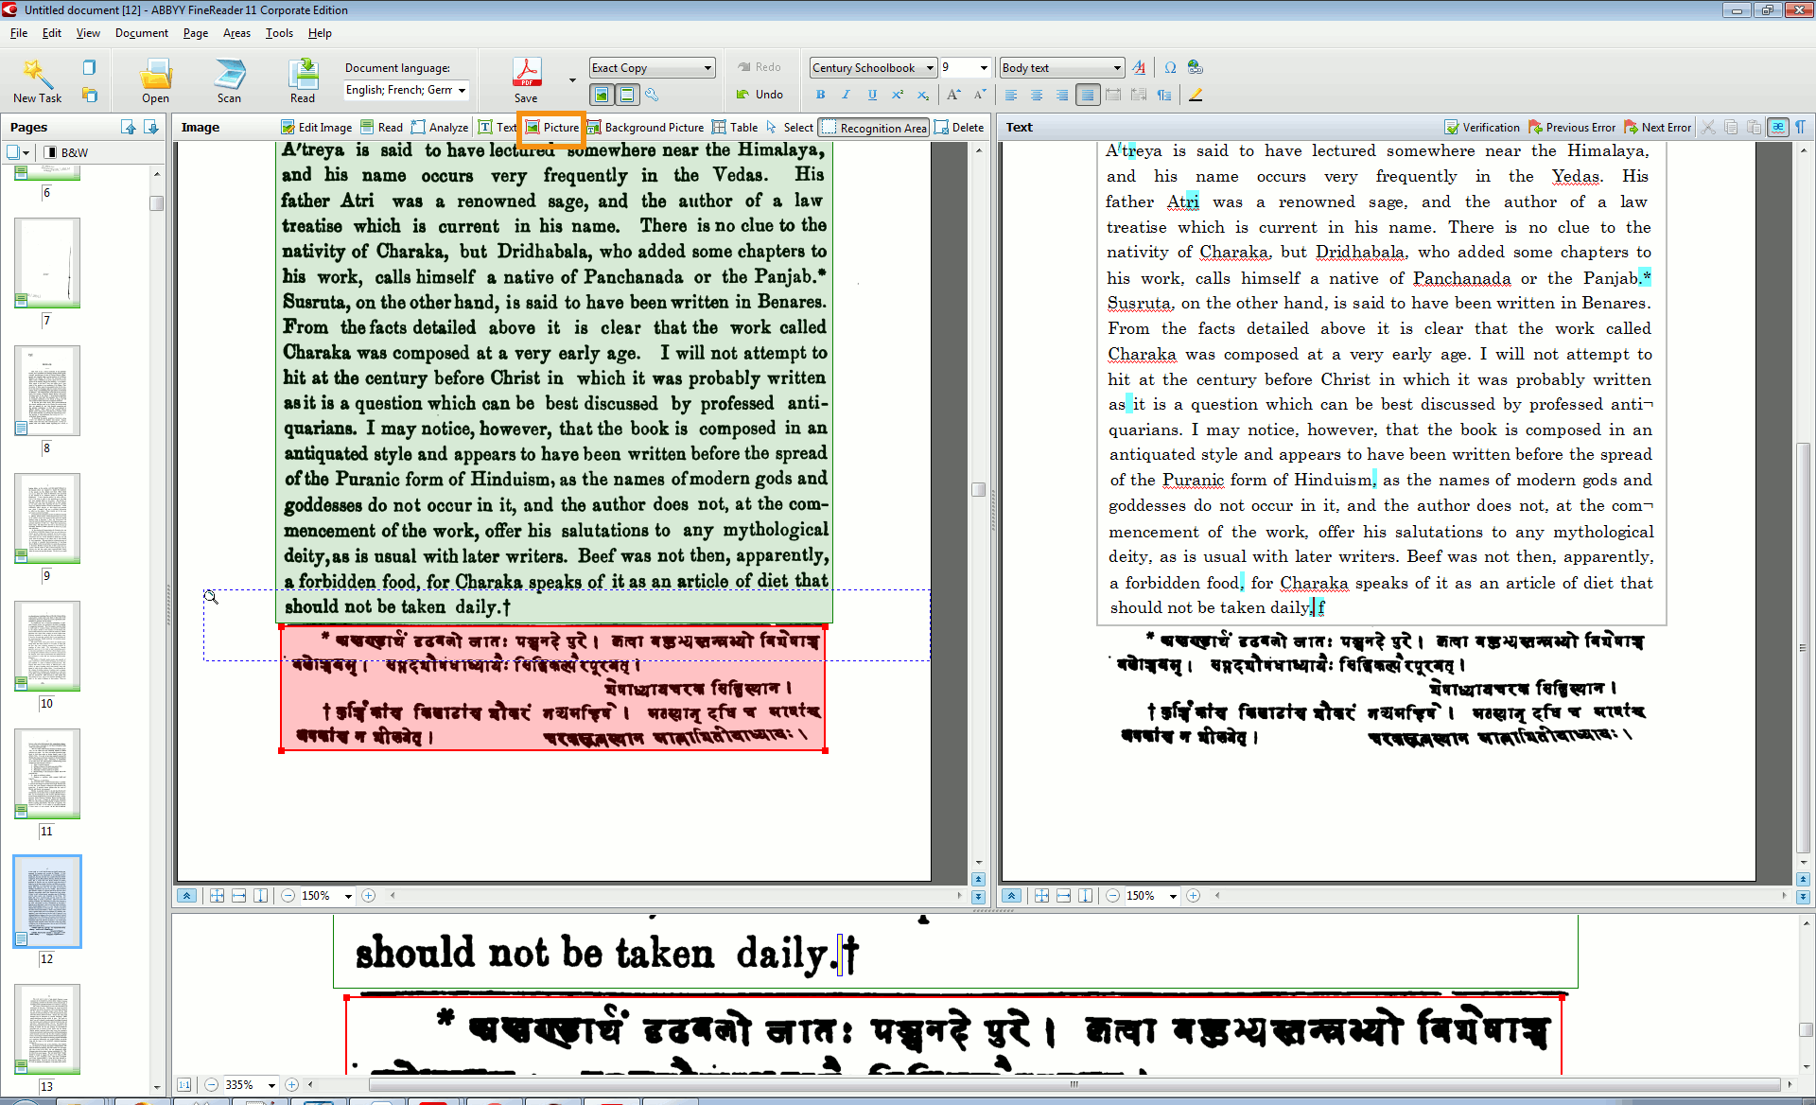Open the font size dropdown
Screen dimensions: 1816x1105
[983, 67]
